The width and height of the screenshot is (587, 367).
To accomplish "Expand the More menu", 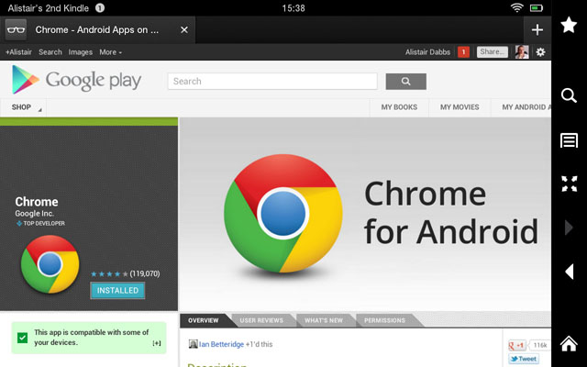I will tap(110, 52).
